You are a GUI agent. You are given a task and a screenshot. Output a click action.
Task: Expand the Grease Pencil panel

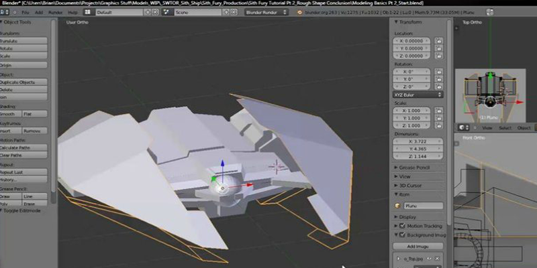(396, 167)
